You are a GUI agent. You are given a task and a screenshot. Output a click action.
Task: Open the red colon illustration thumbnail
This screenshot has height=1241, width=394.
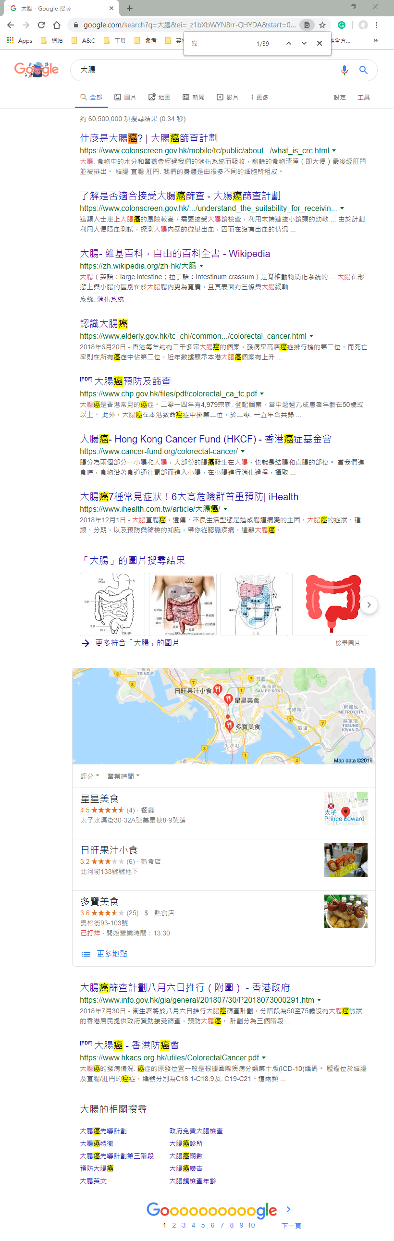331,604
